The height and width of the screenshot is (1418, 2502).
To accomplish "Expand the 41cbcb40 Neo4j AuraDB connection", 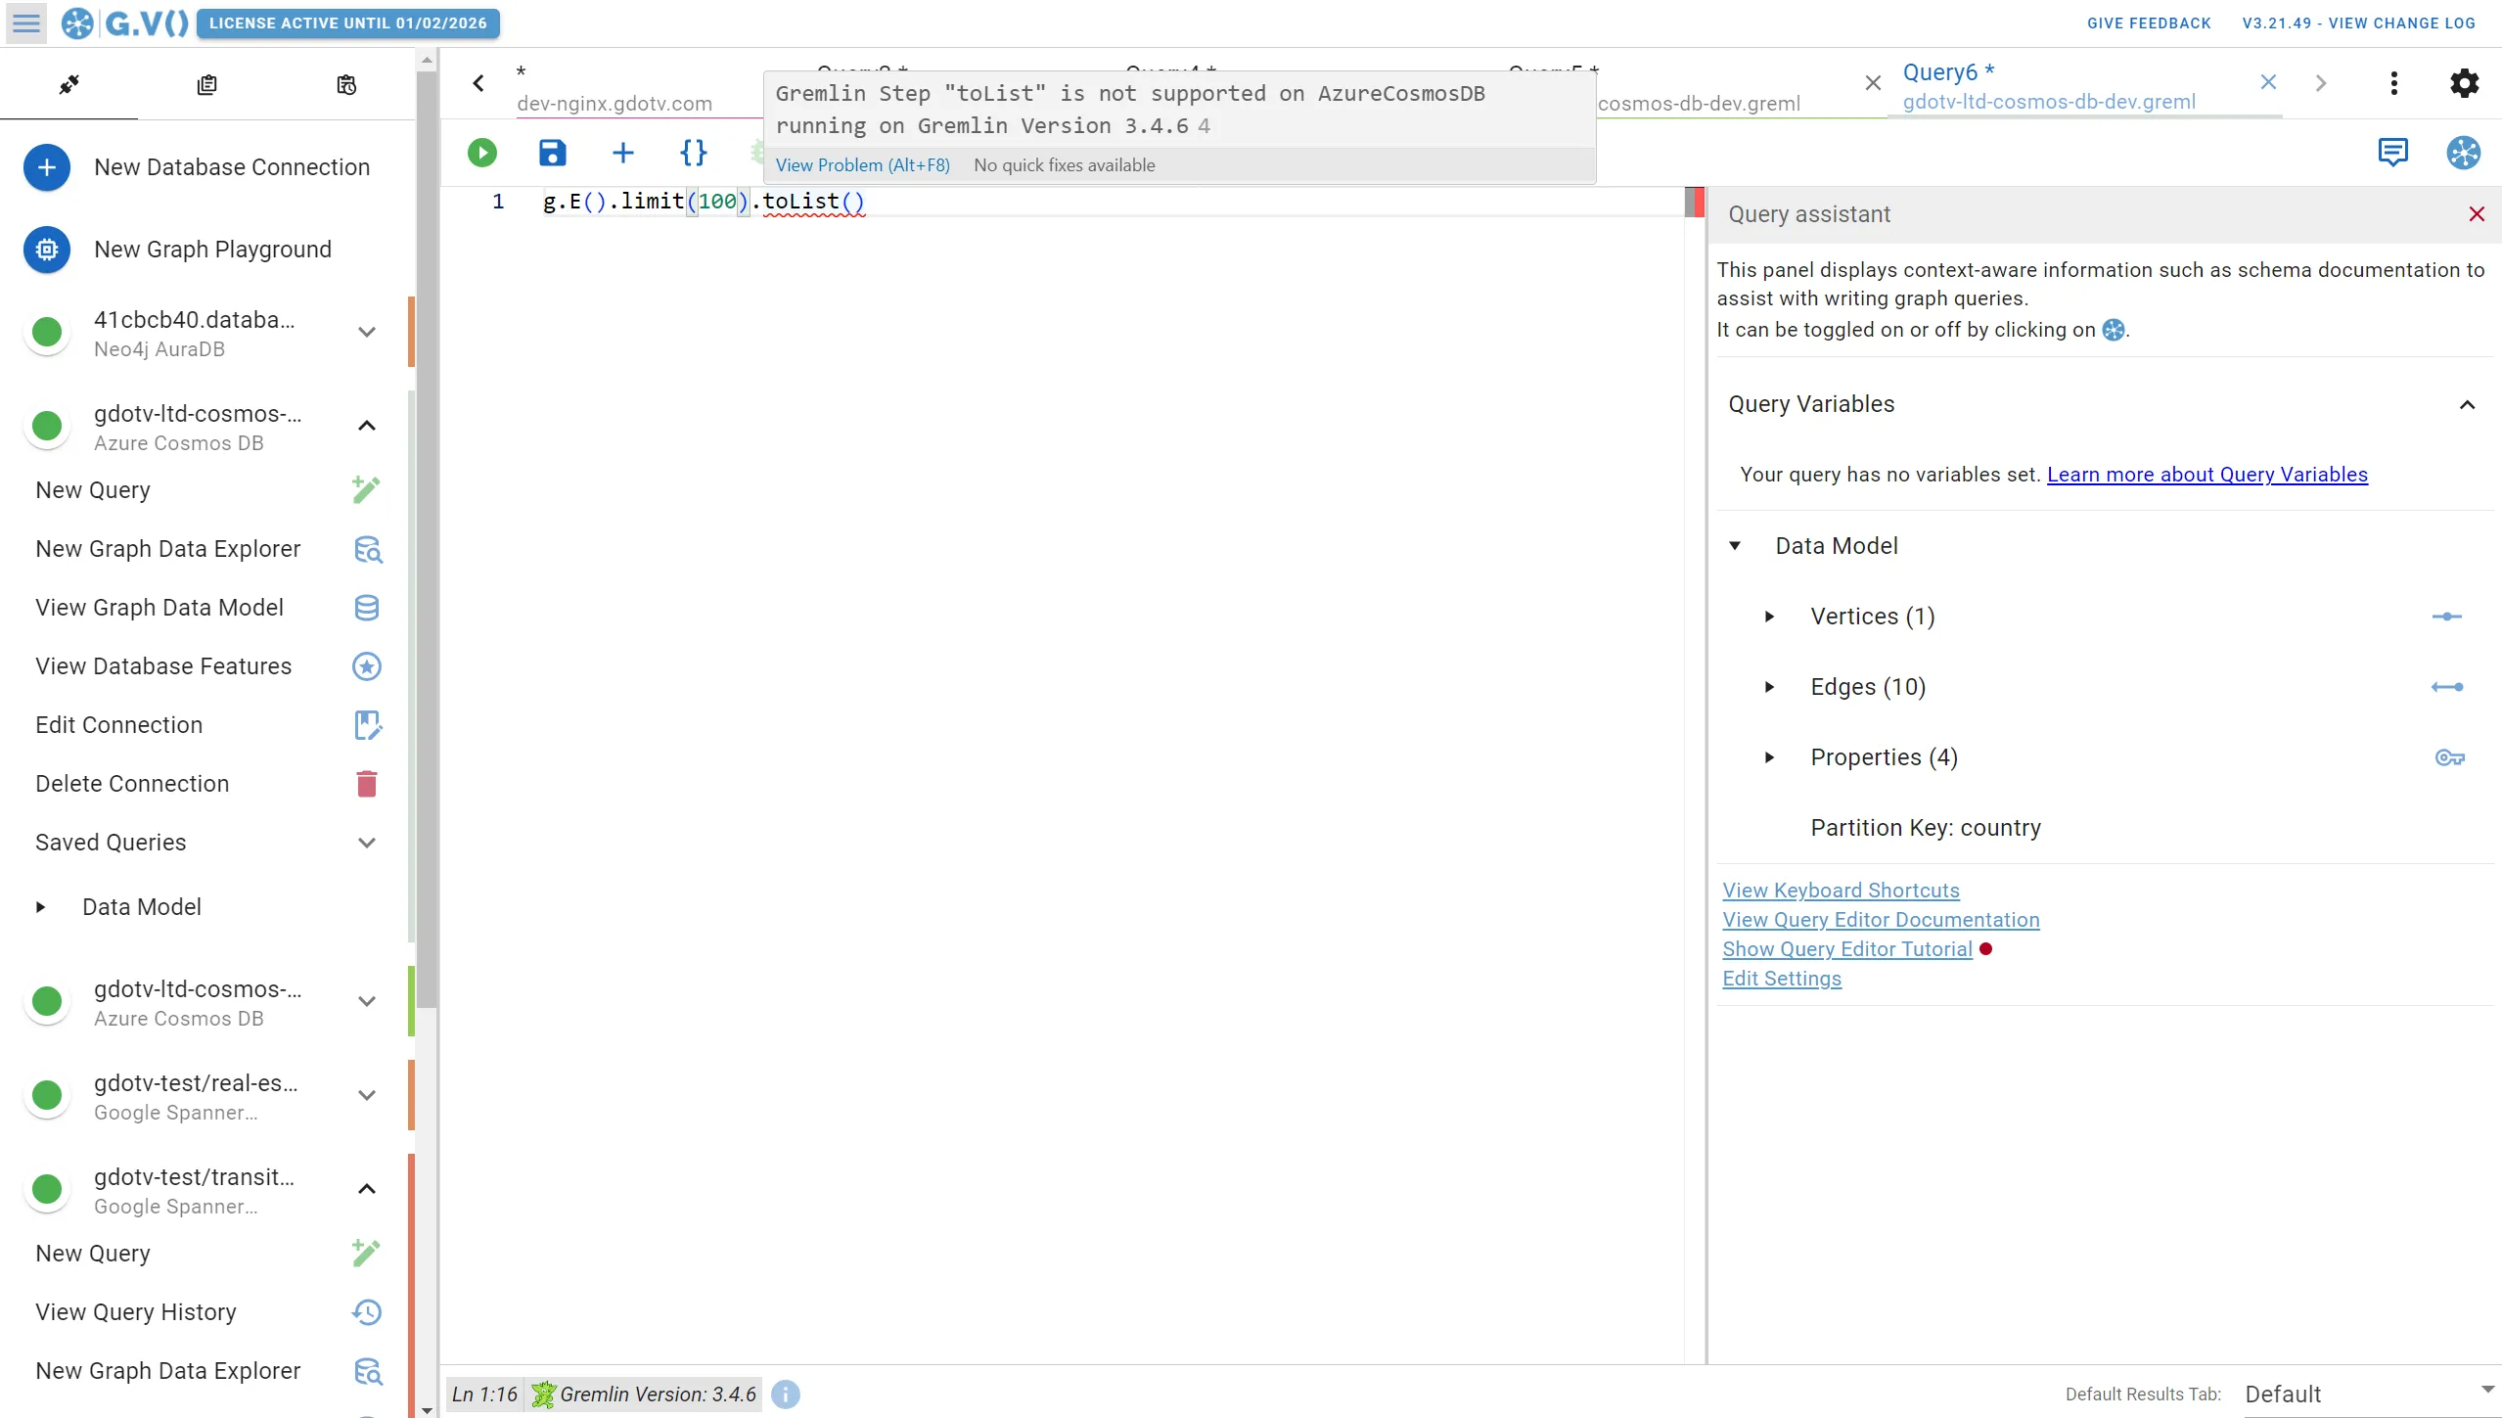I will coord(367,332).
